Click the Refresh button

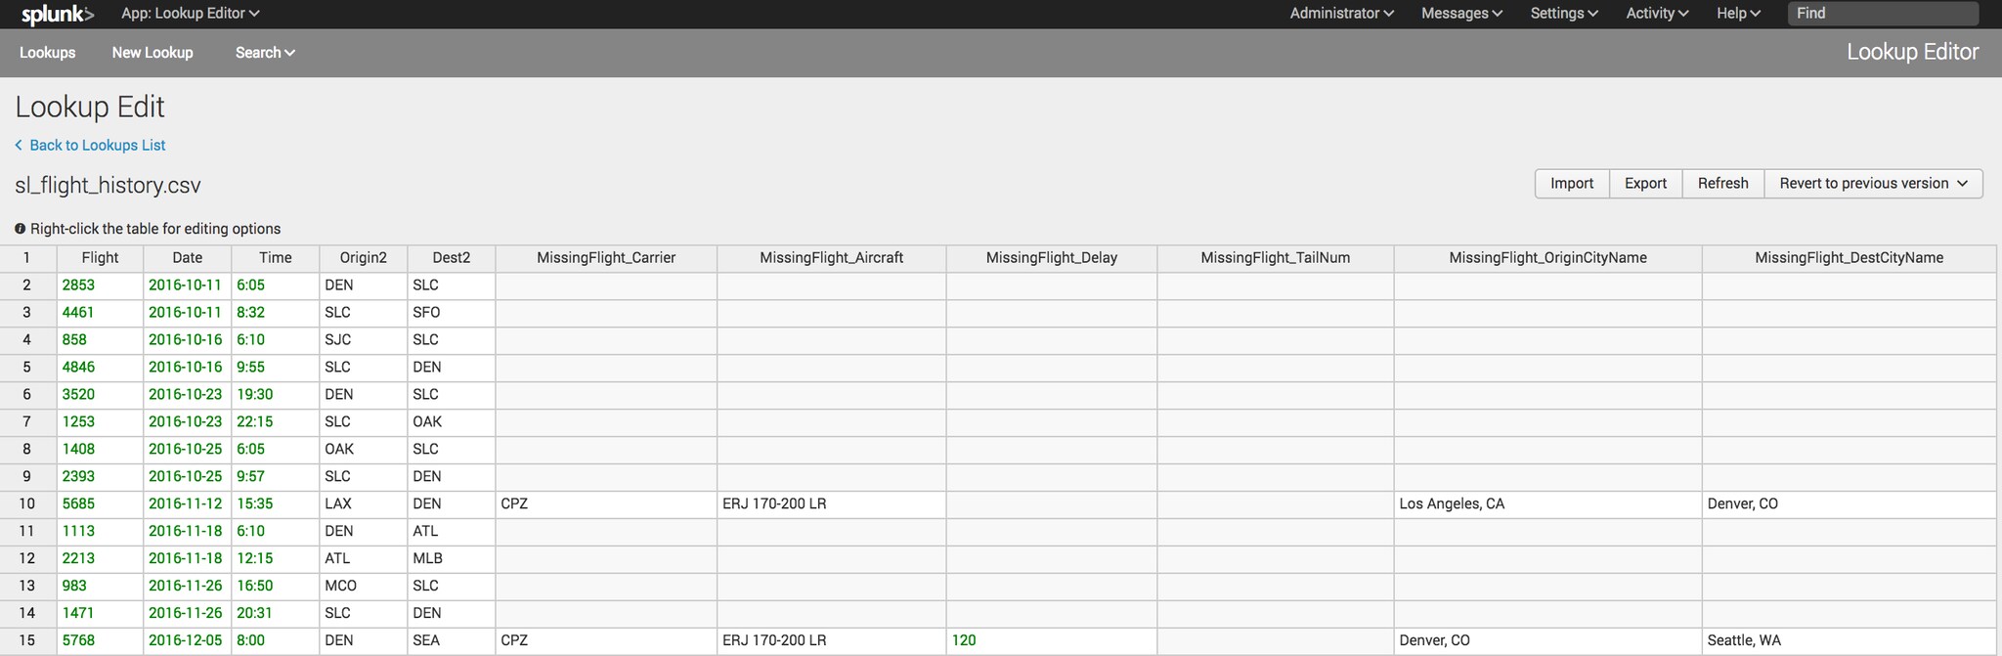[x=1722, y=184]
